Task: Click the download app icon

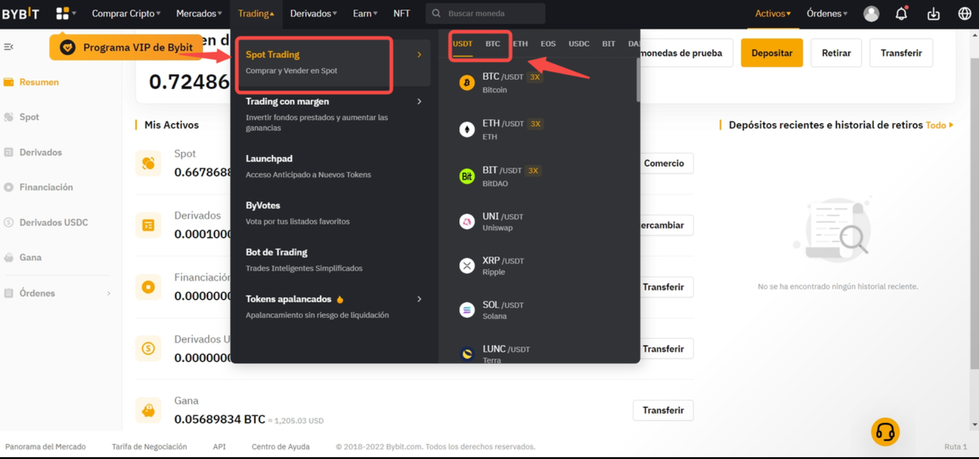Action: tap(933, 14)
